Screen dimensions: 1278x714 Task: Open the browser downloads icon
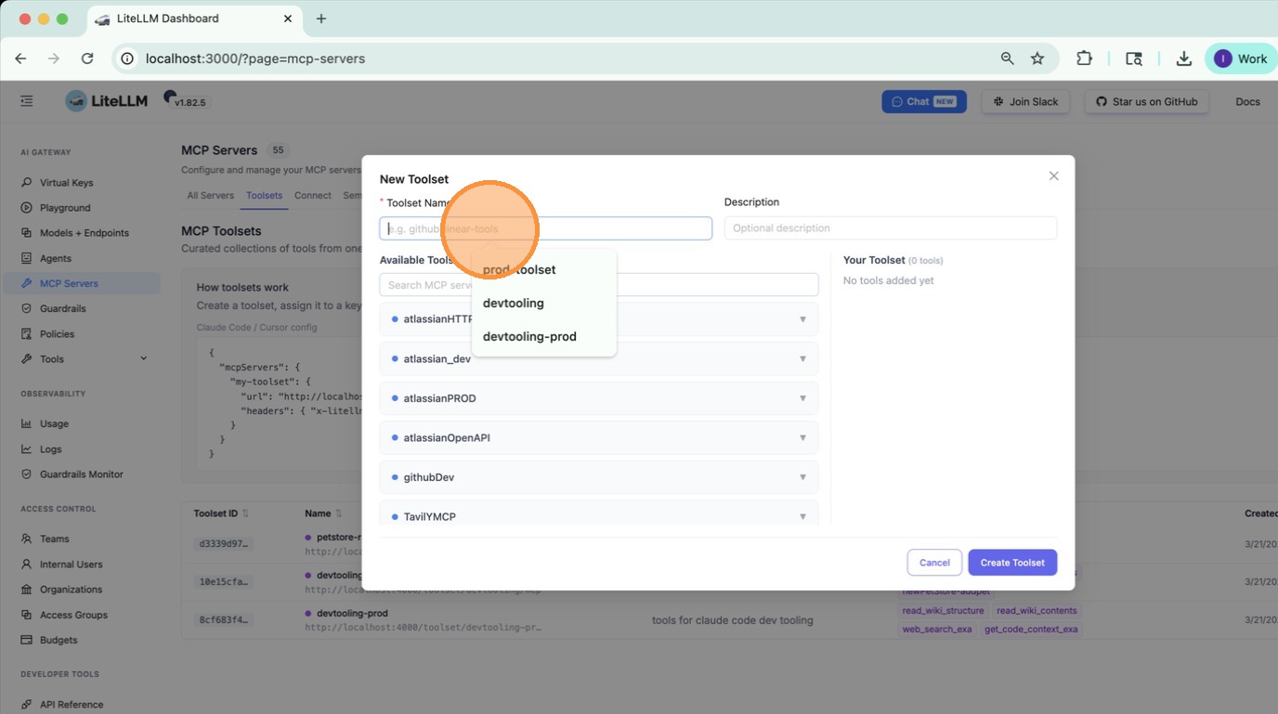pyautogui.click(x=1183, y=58)
